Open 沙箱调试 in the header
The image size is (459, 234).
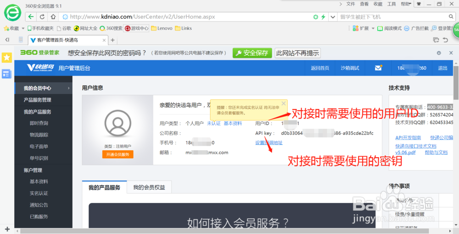350,68
